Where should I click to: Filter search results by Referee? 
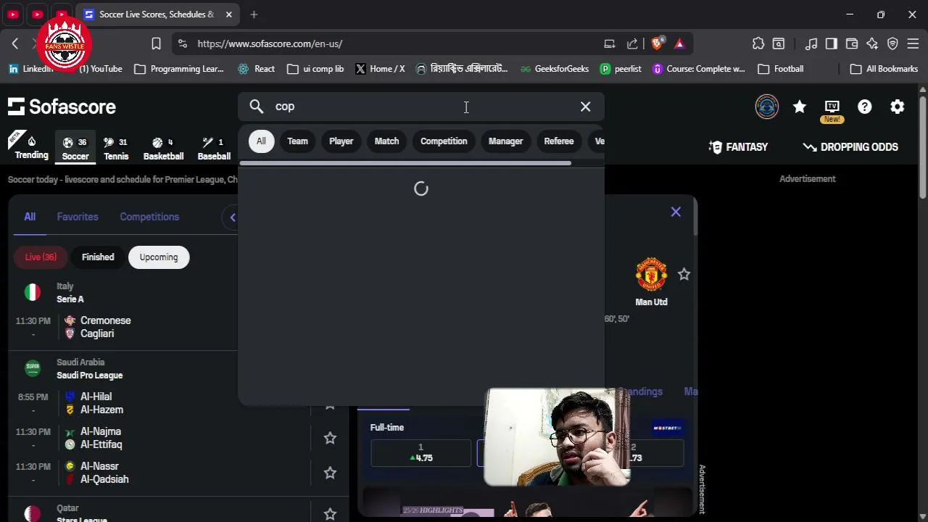(559, 141)
